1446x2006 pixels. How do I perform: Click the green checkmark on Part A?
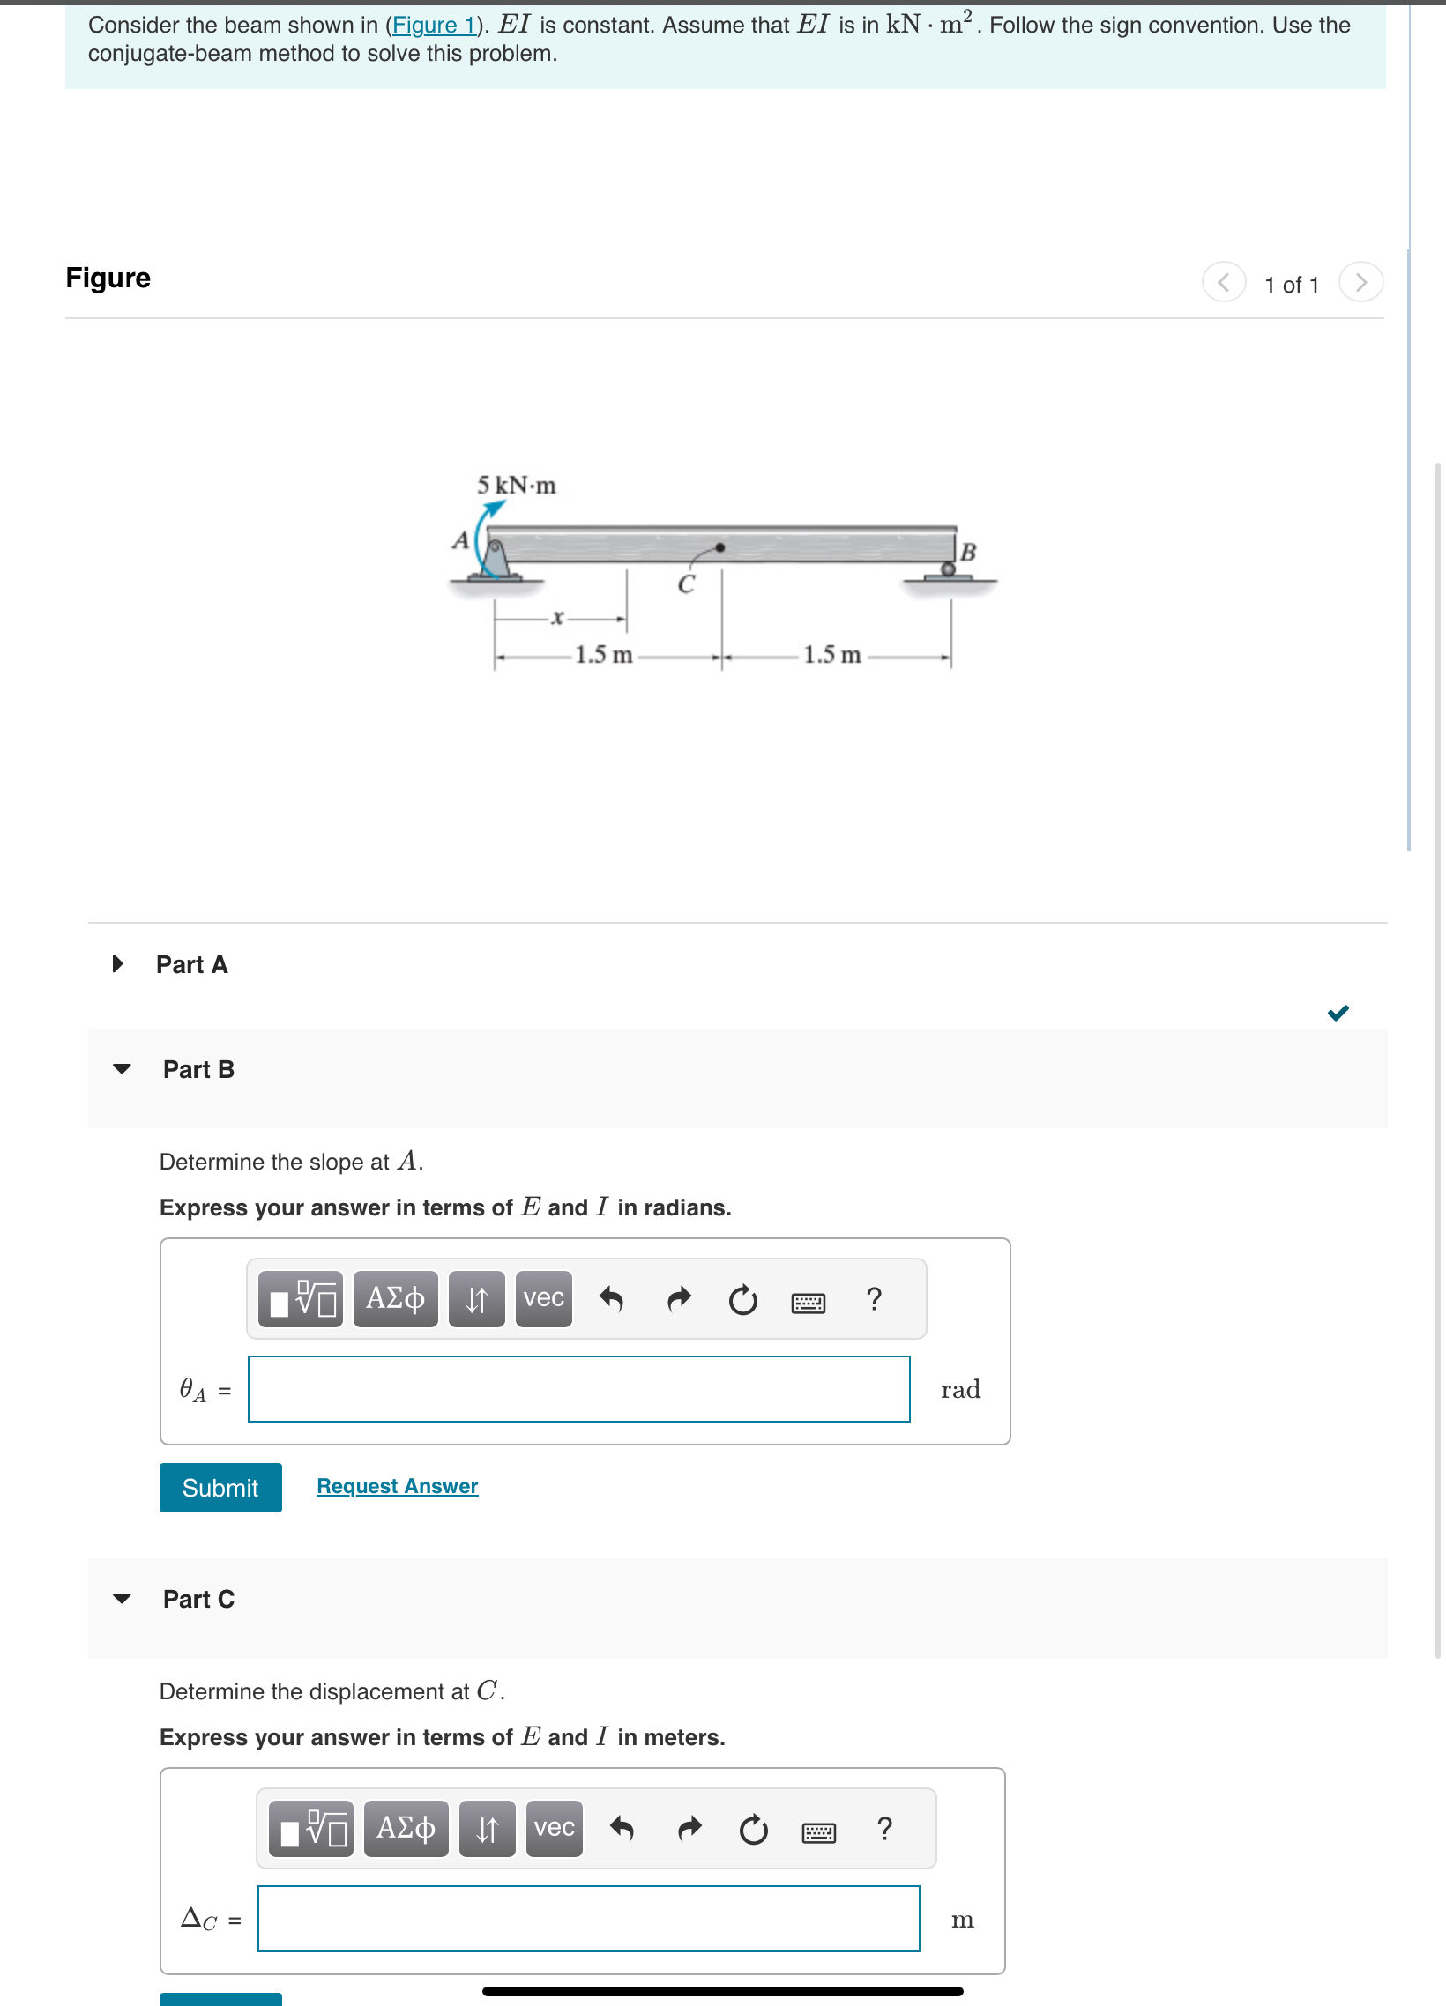point(1338,1013)
